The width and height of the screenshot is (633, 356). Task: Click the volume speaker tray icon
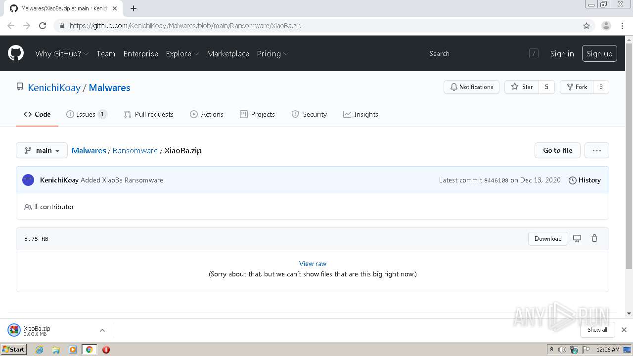562,350
